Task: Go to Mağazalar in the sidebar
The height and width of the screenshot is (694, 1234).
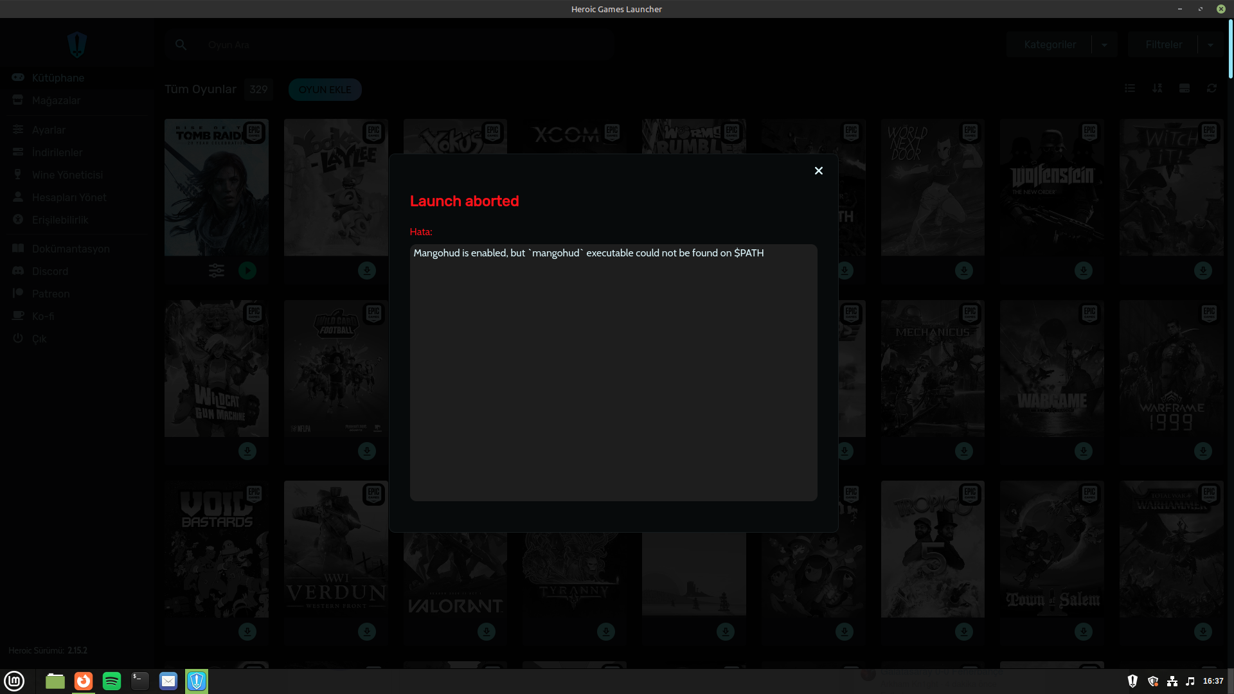Action: pos(56,101)
